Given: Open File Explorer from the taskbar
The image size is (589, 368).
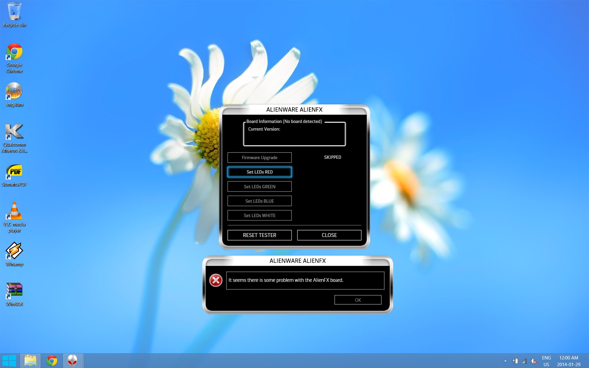Looking at the screenshot, I should click(30, 361).
